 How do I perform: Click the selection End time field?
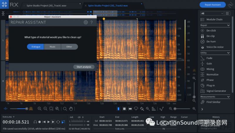pyautogui.click(x=121, y=121)
